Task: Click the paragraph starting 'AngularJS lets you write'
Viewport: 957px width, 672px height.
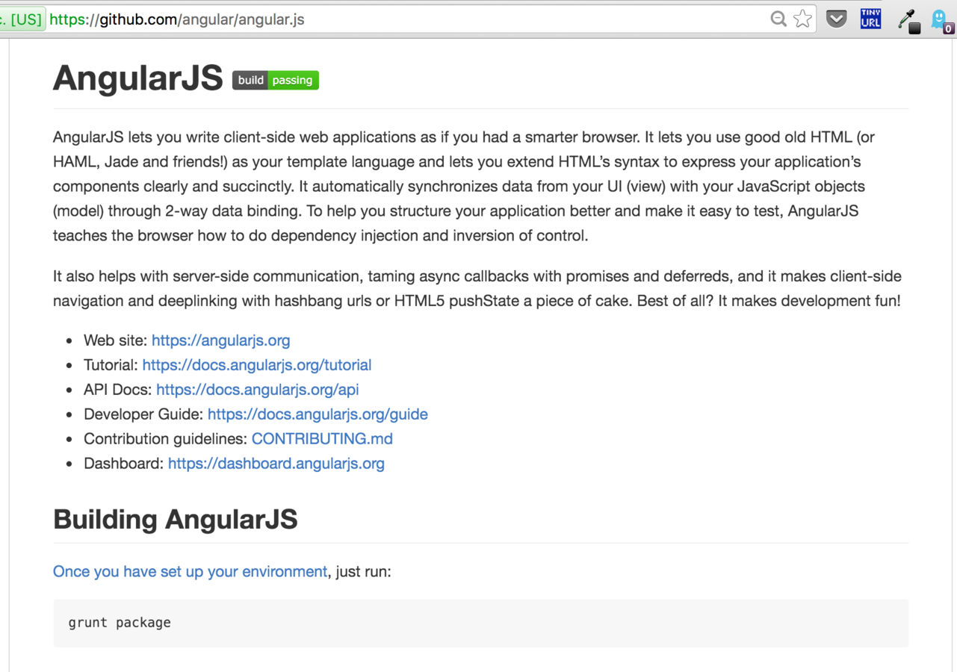Action: click(x=463, y=187)
